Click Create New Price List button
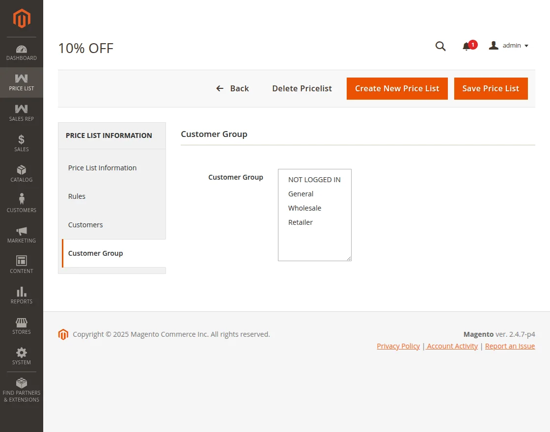The height and width of the screenshot is (432, 550). 397,88
